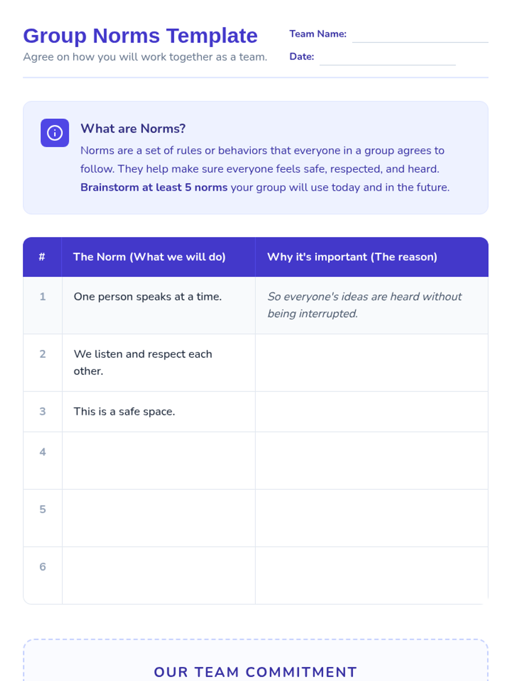Click the empty reason cell for norm 3

pyautogui.click(x=372, y=412)
